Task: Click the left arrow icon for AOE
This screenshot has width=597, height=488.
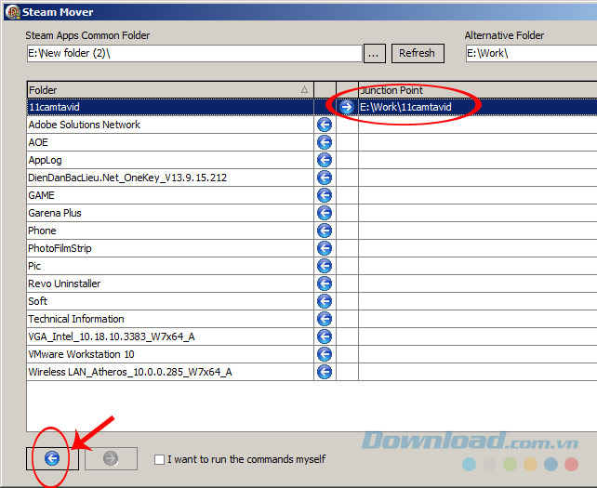Action: coord(325,142)
